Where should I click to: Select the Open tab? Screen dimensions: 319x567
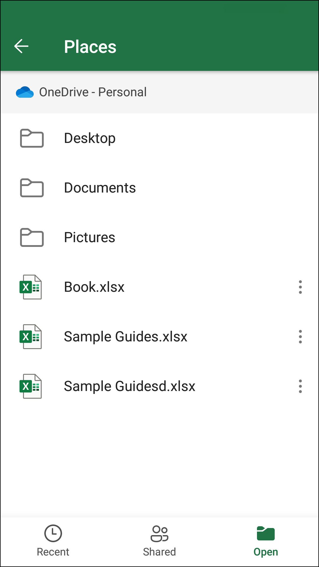click(x=266, y=541)
